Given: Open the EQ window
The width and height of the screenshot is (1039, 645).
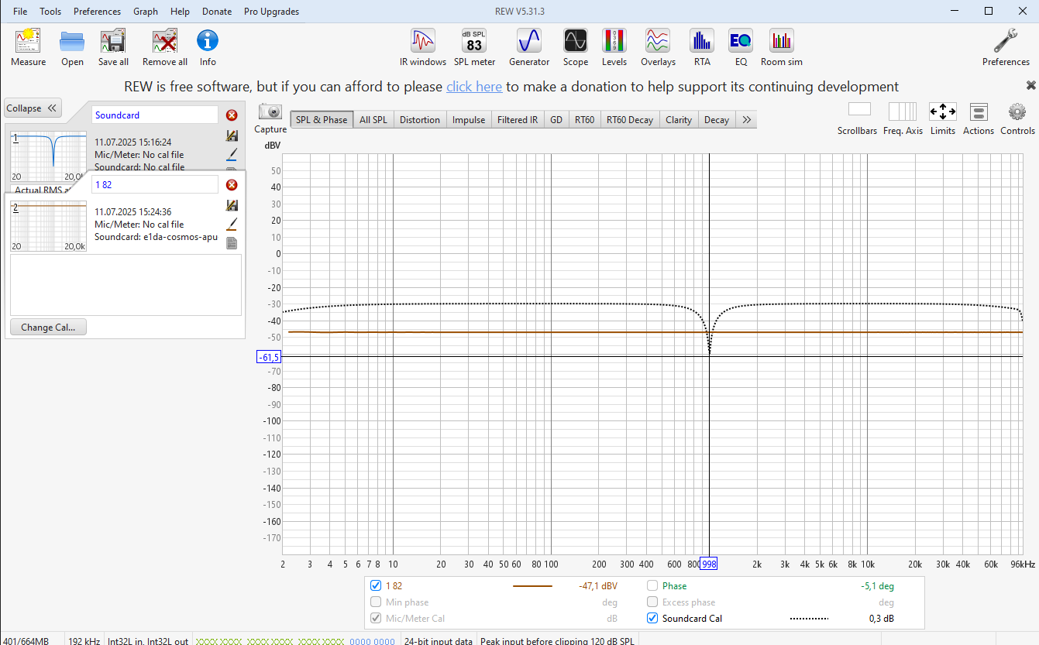Looking at the screenshot, I should (x=741, y=47).
